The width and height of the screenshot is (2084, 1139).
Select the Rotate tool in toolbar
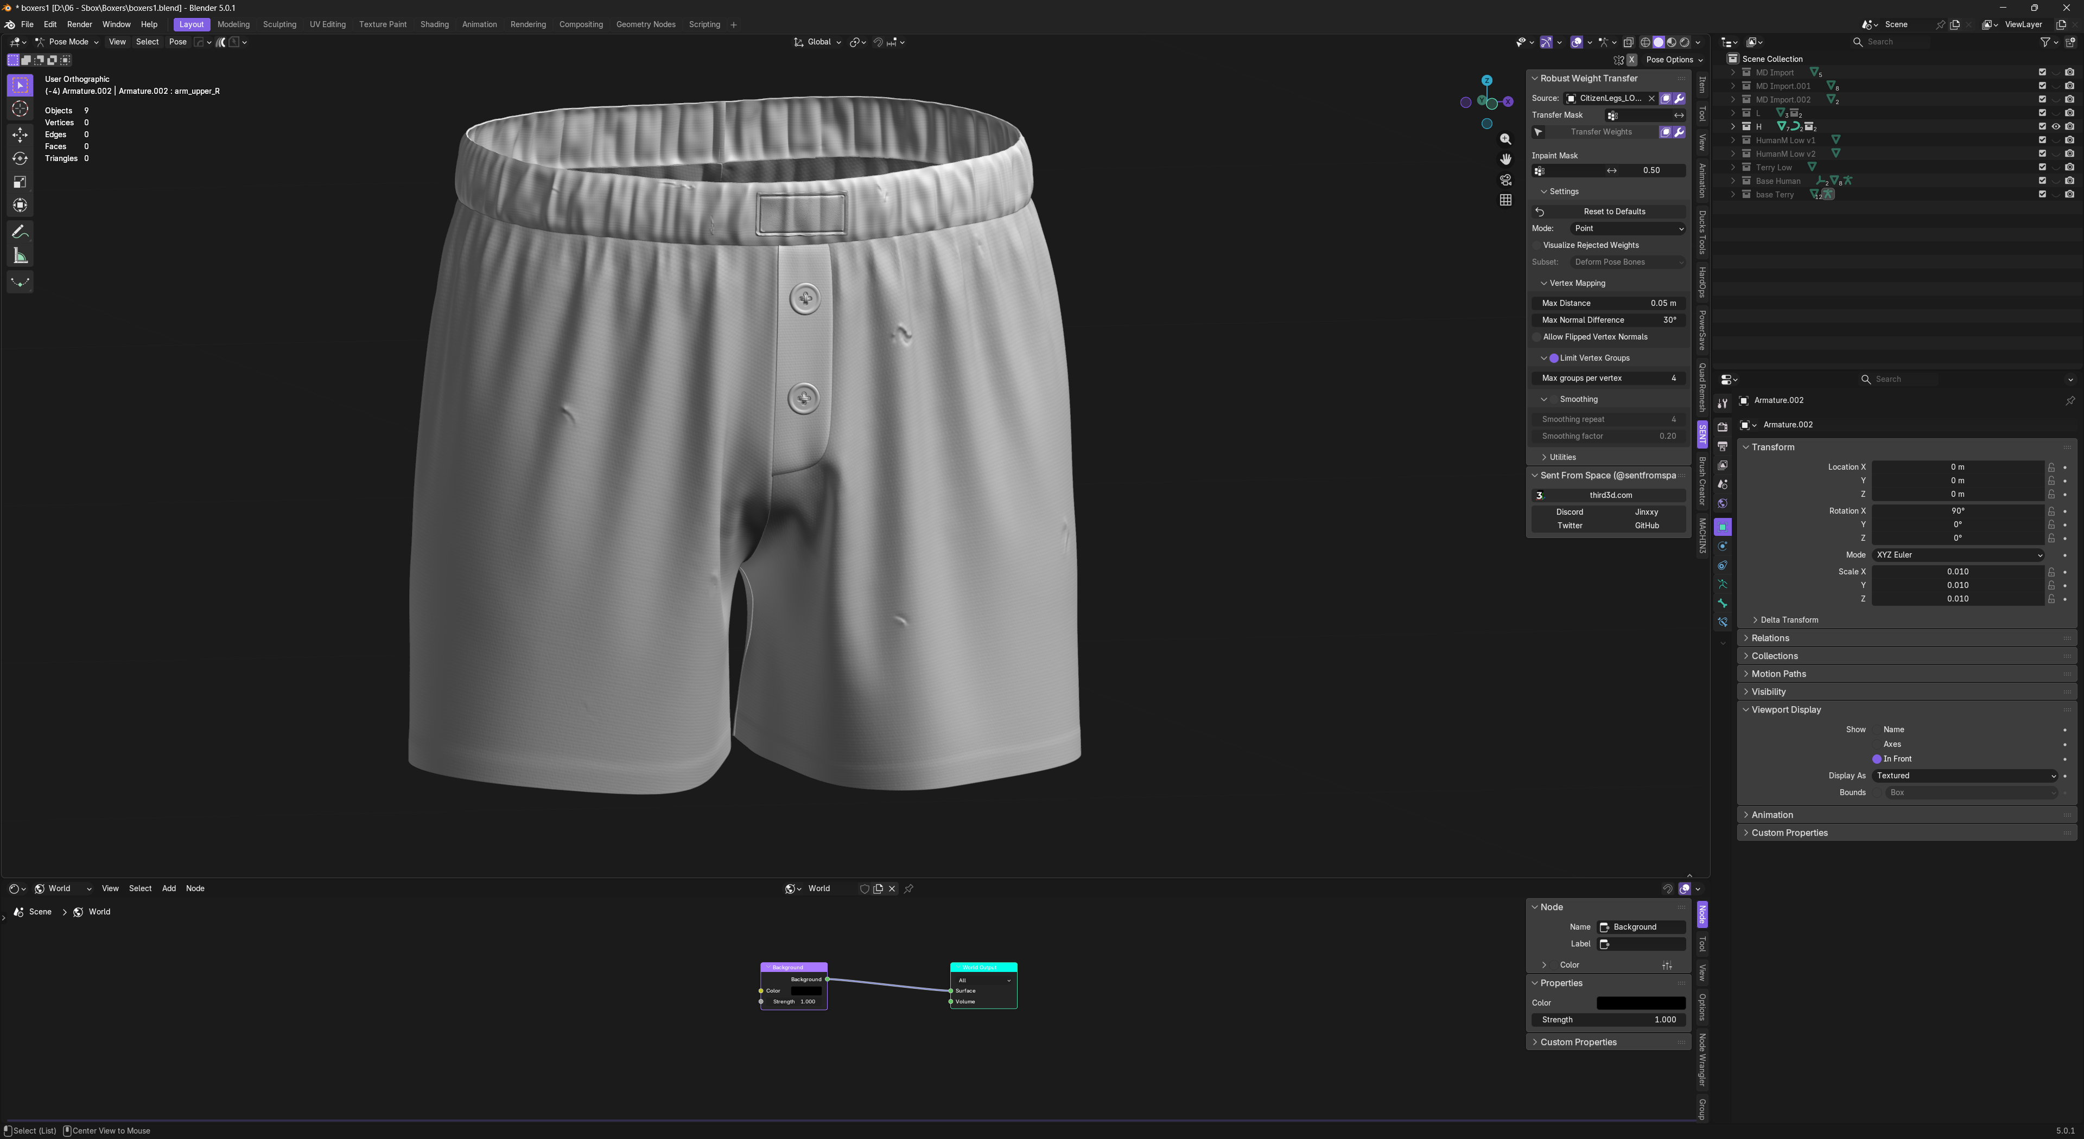click(x=20, y=158)
